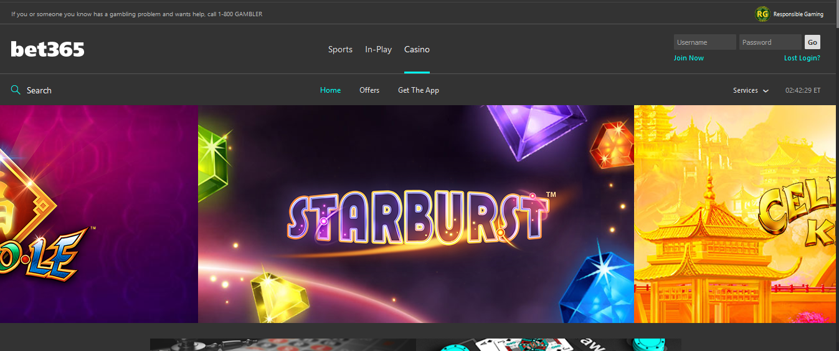Click the Username input field
The width and height of the screenshot is (839, 351).
click(x=705, y=42)
